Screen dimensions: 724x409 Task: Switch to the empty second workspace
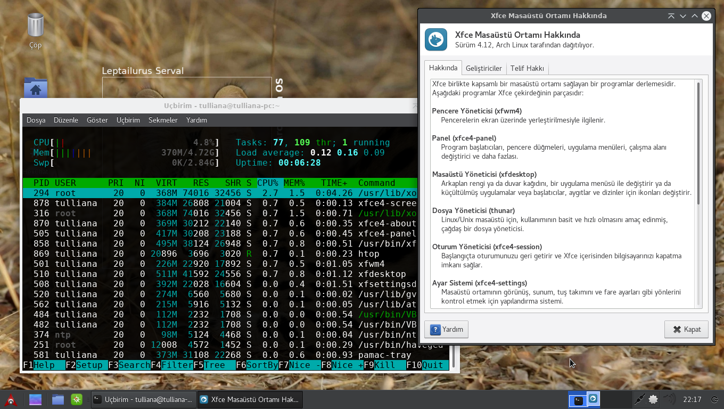pos(615,399)
